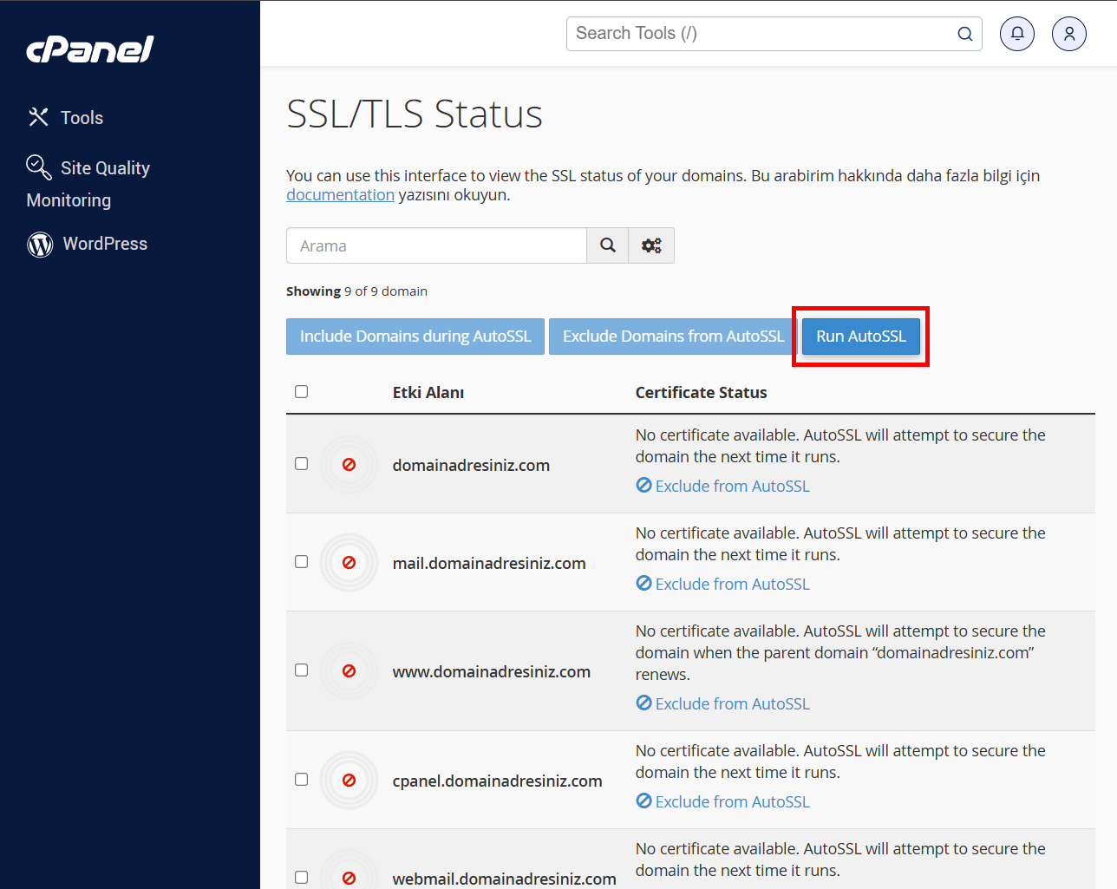Click the search button beside Arama field

(x=608, y=245)
